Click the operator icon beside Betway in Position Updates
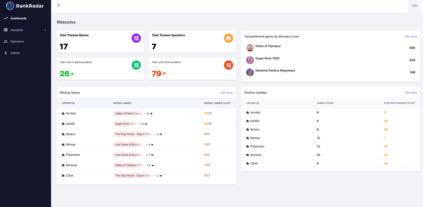Viewport: 423px width, 207px height. pos(248,138)
